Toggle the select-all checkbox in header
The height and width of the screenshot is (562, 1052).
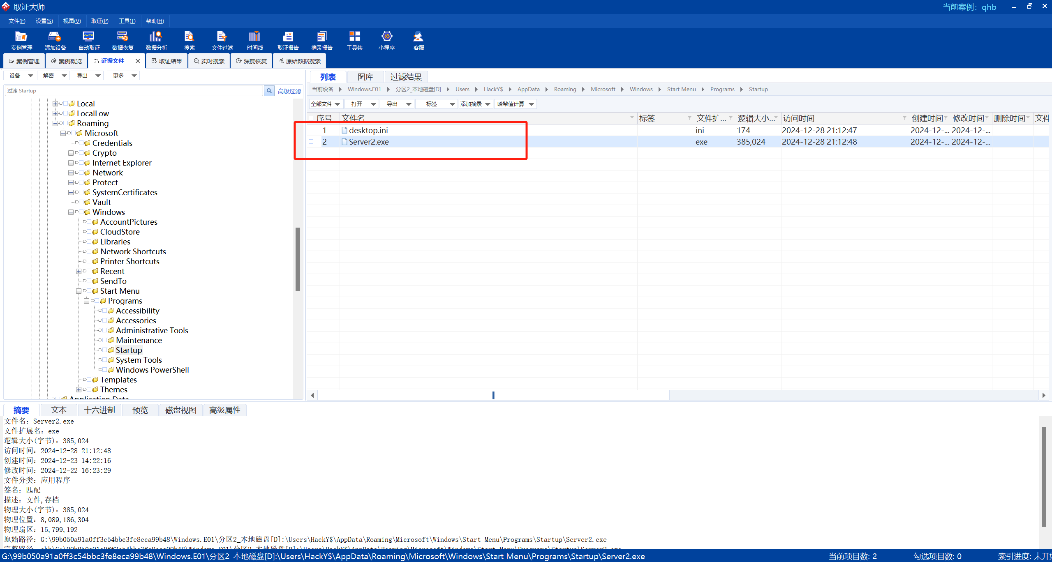tap(311, 118)
